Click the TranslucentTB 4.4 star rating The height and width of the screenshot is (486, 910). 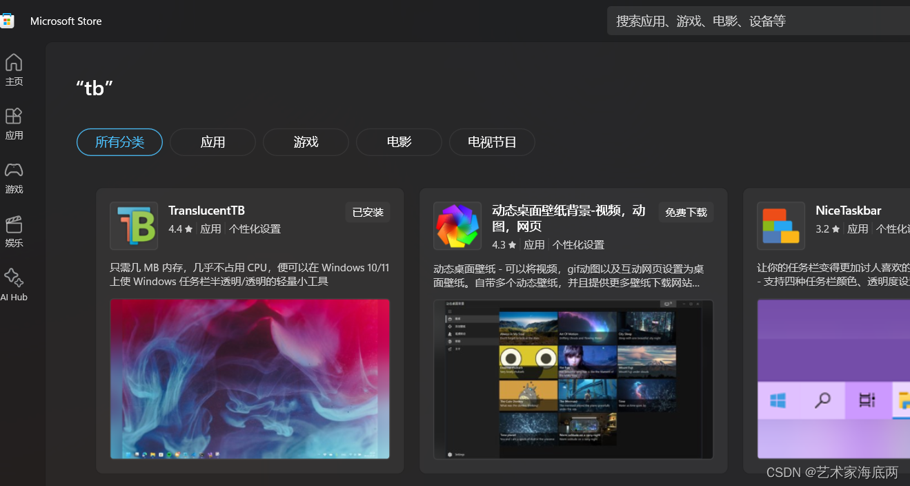tap(181, 229)
